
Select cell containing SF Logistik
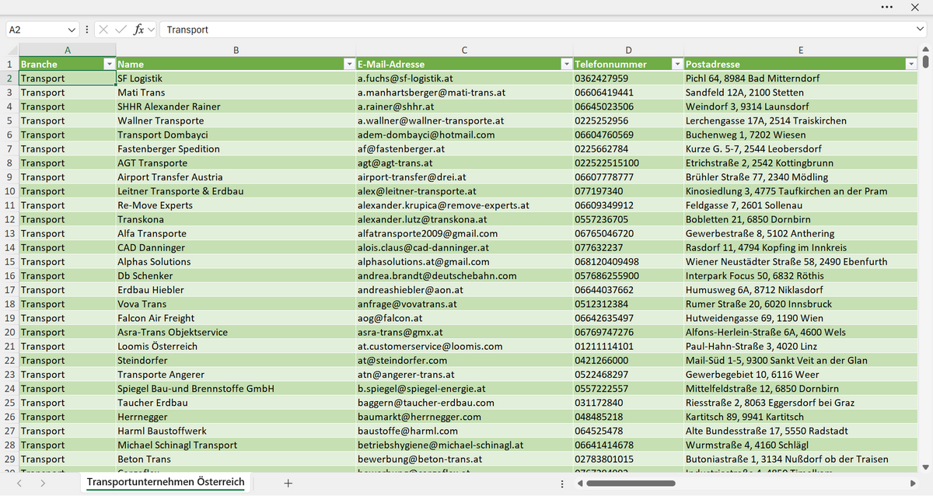click(236, 79)
